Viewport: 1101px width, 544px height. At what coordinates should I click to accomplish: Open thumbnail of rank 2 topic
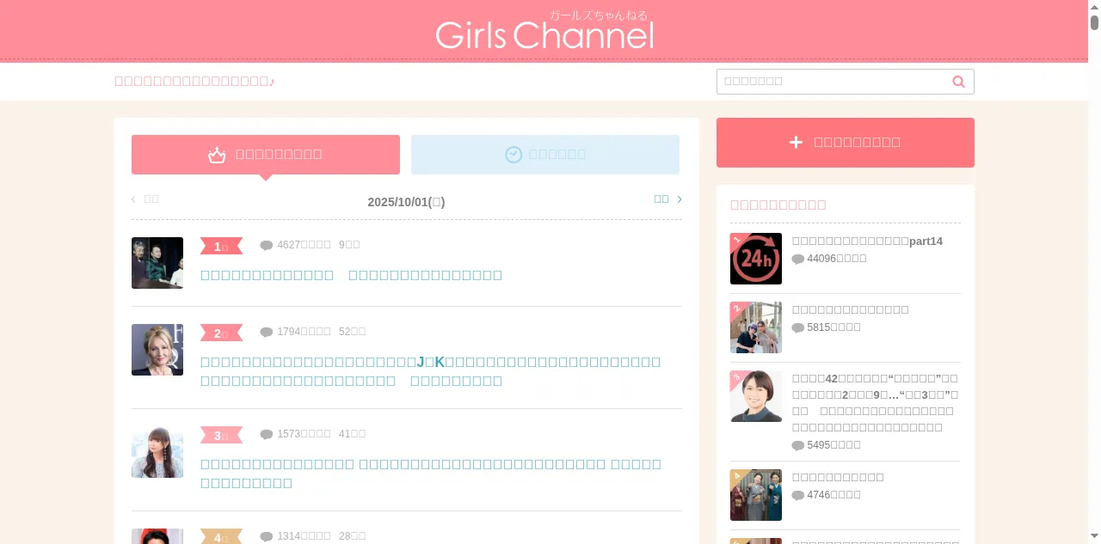157,350
